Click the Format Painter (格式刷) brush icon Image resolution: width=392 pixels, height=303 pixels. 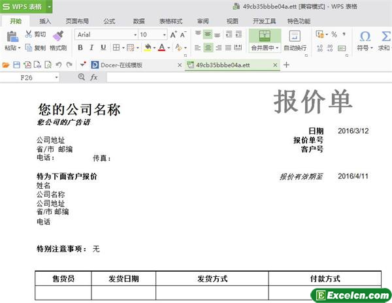click(58, 36)
